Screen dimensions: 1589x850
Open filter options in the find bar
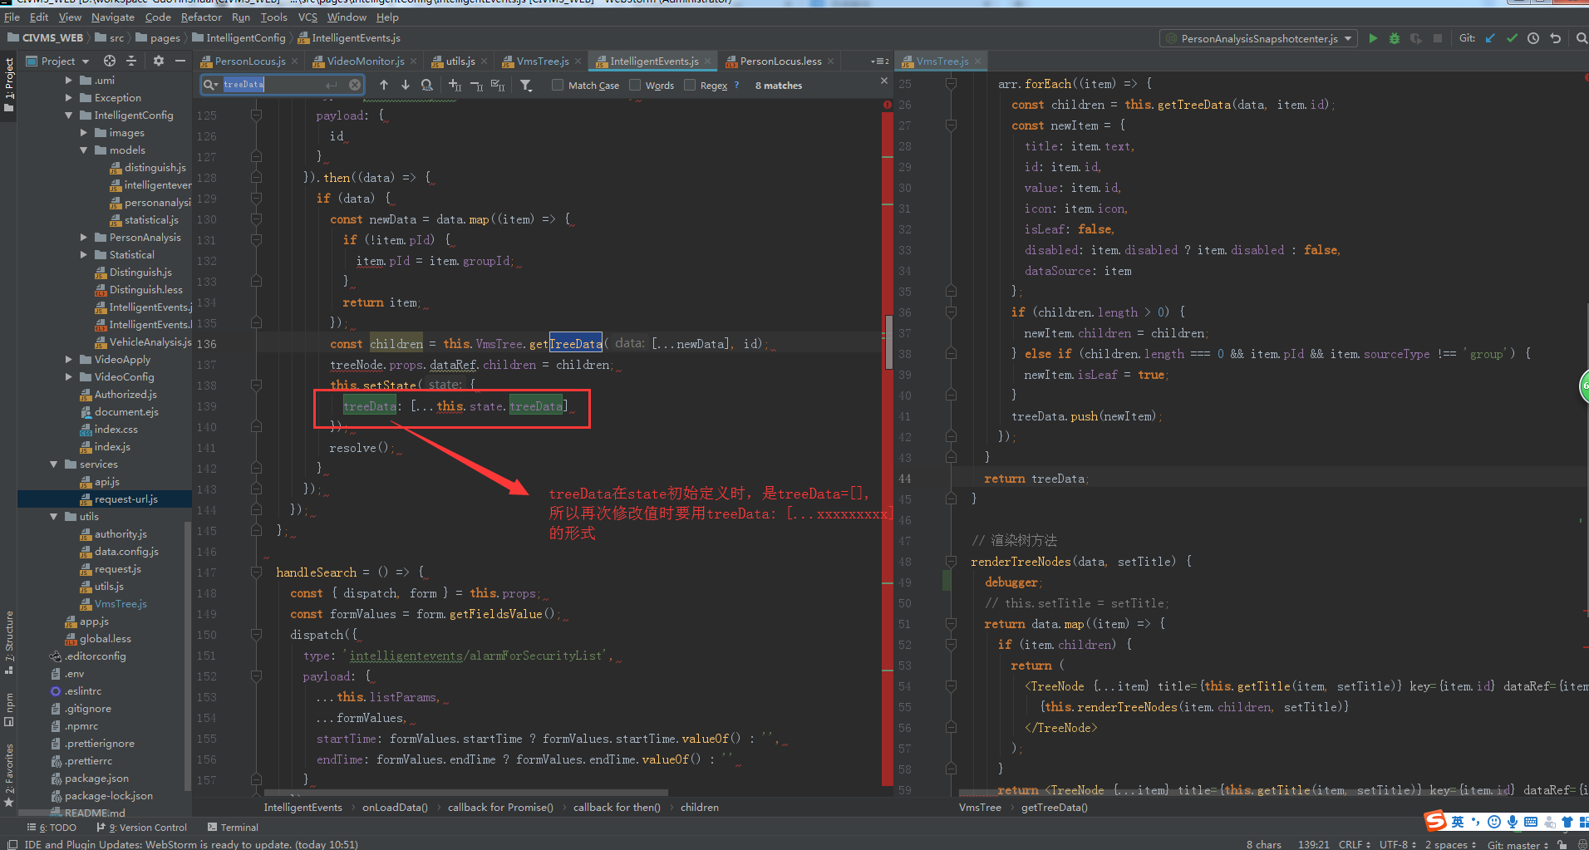(526, 85)
